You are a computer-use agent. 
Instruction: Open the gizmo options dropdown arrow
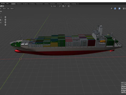tap(117, 8)
